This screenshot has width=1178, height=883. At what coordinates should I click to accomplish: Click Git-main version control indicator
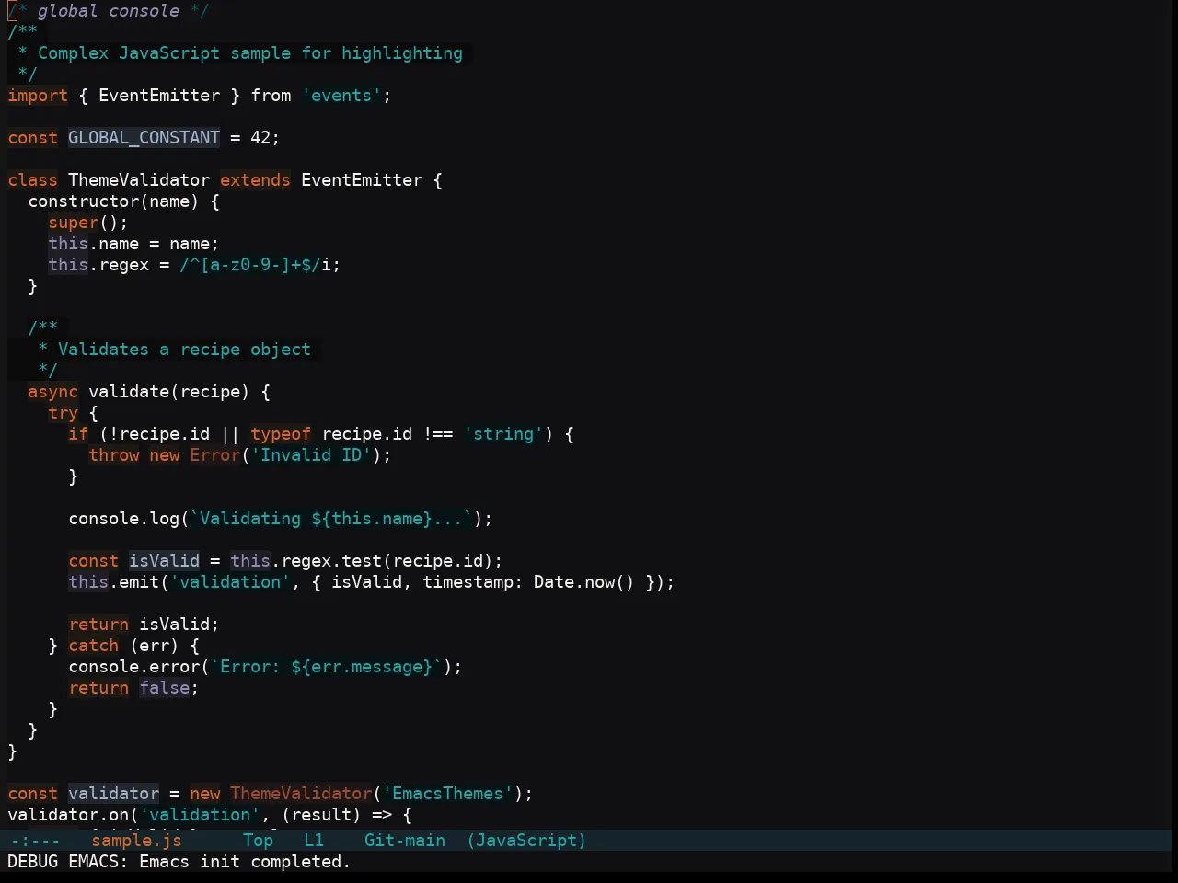pyautogui.click(x=405, y=841)
